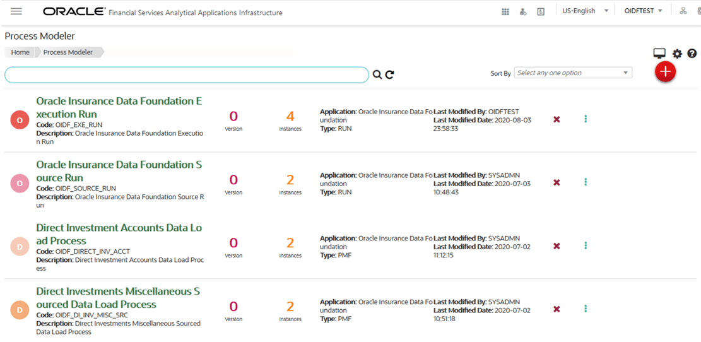Click the orange D avatar of Miscellaneous Sourced process
This screenshot has height=342, width=701.
tap(20, 310)
